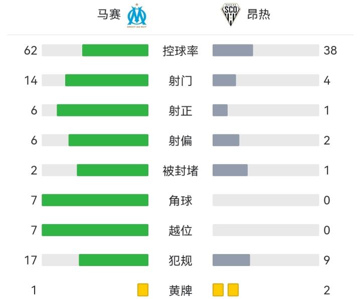The width and height of the screenshot is (361, 299).
Task: Click Angers' first yellow card icon
Action: click(218, 290)
